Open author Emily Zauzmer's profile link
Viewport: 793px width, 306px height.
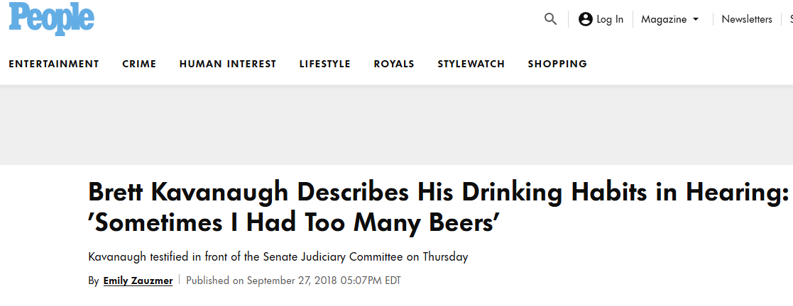[x=138, y=280]
